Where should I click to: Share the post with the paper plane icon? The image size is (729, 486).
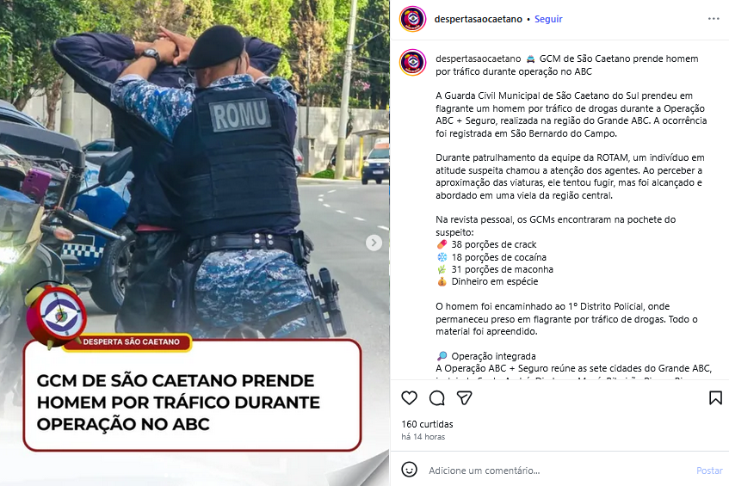pyautogui.click(x=465, y=398)
